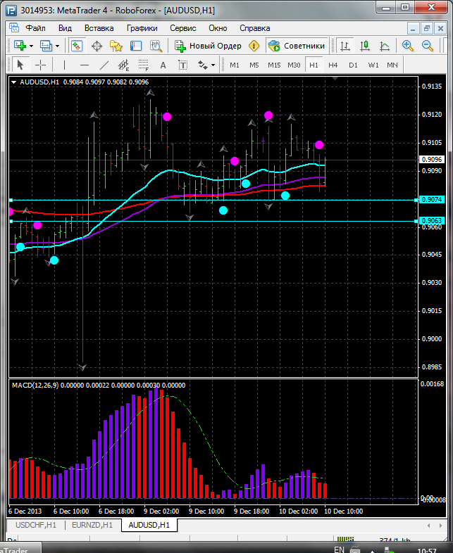453x553 pixels.
Task: Switch chart to bar chart display
Action: point(345,46)
